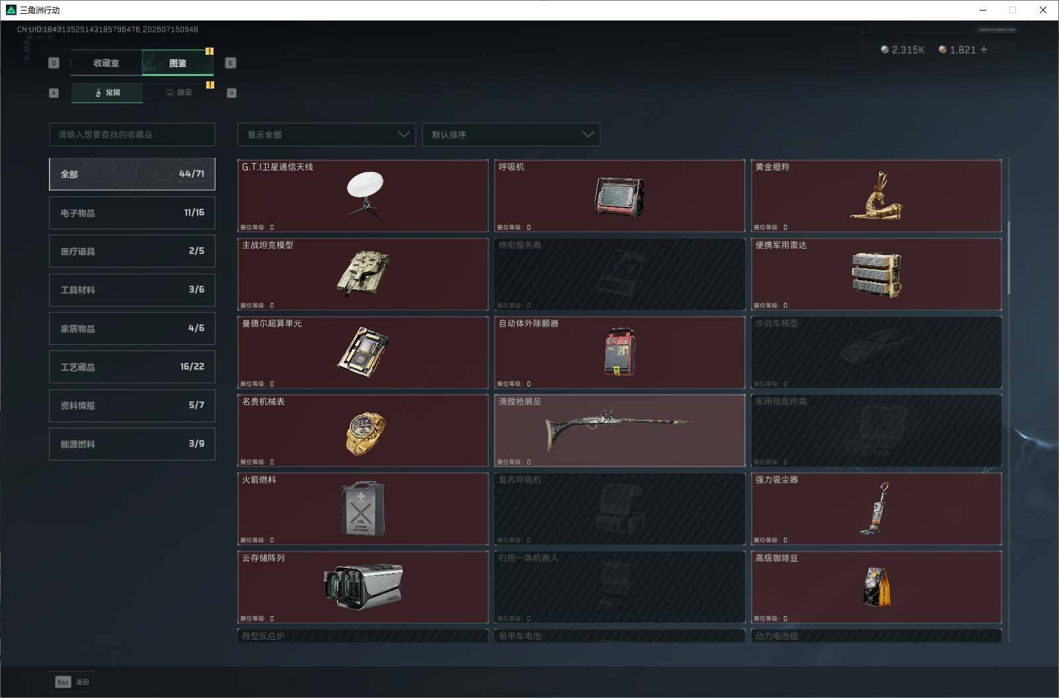
Task: Click the plus icon beside 1,821 currency
Action: click(984, 50)
